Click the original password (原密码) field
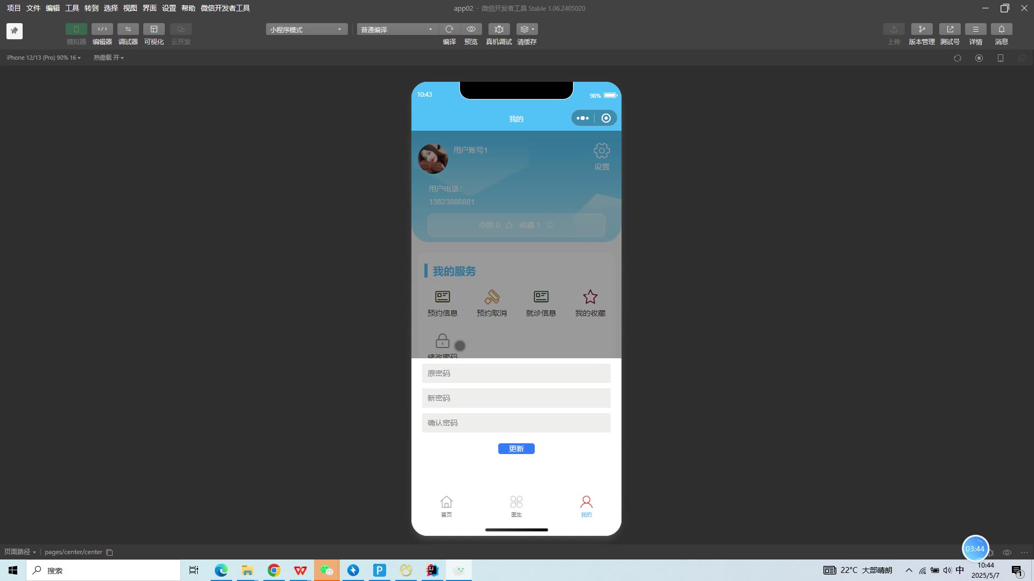Screen dimensions: 1034x581 (x=516, y=373)
